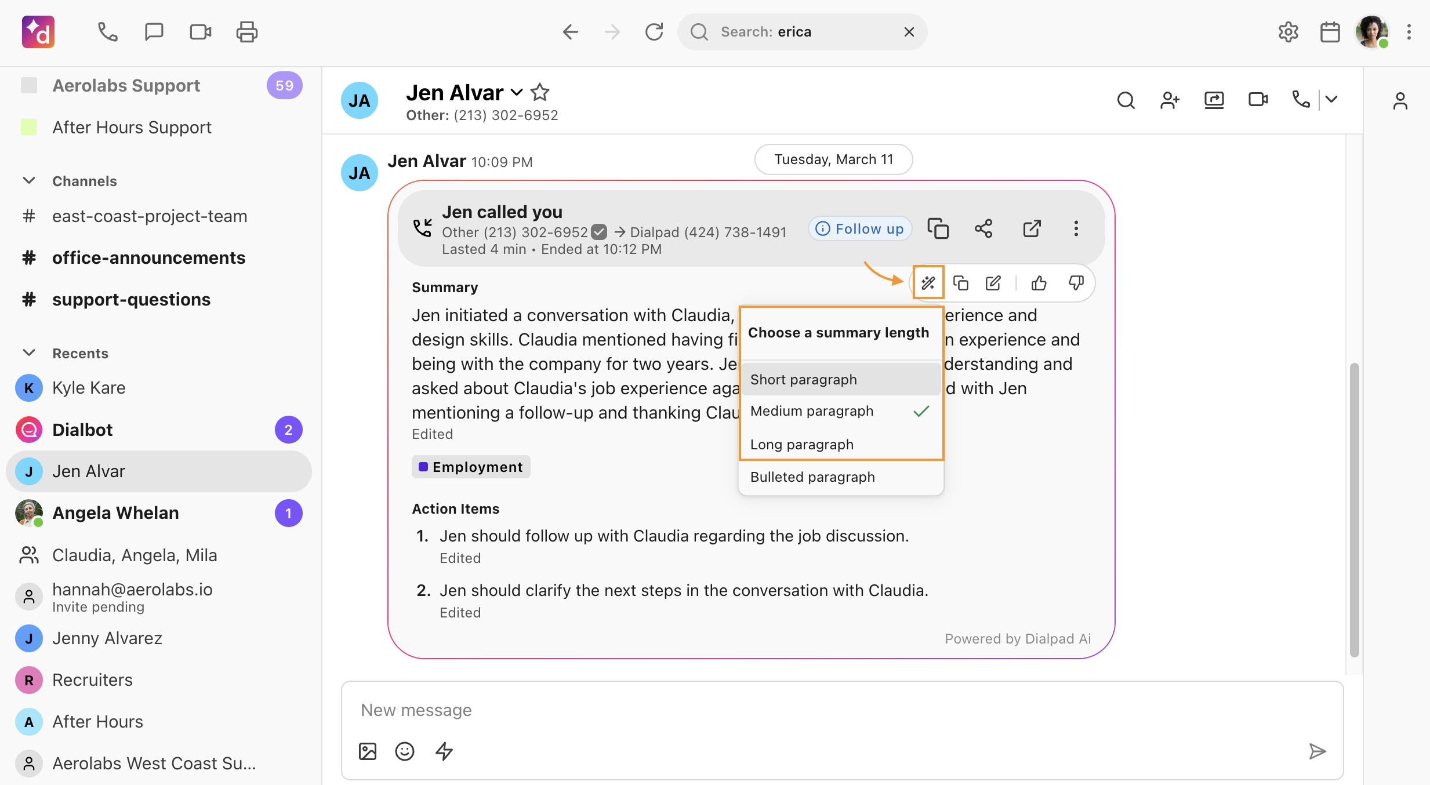
Task: Open the top-right three-dot app menu
Action: (1409, 32)
